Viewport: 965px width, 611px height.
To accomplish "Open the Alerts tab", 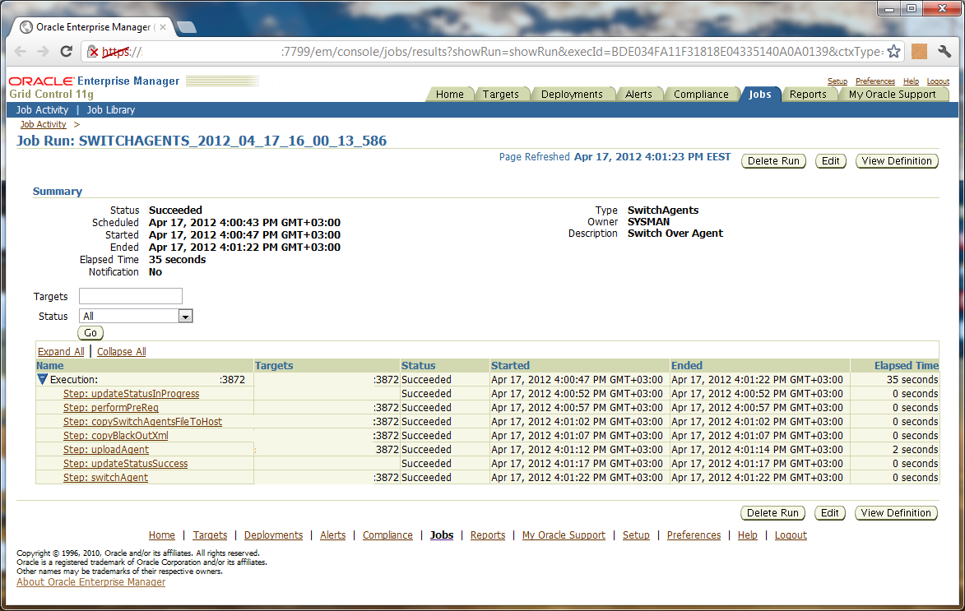I will (638, 94).
